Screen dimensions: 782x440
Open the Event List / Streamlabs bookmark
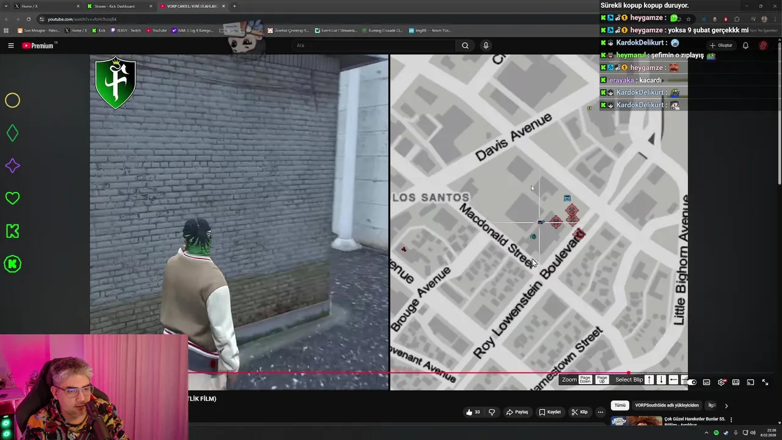335,30
